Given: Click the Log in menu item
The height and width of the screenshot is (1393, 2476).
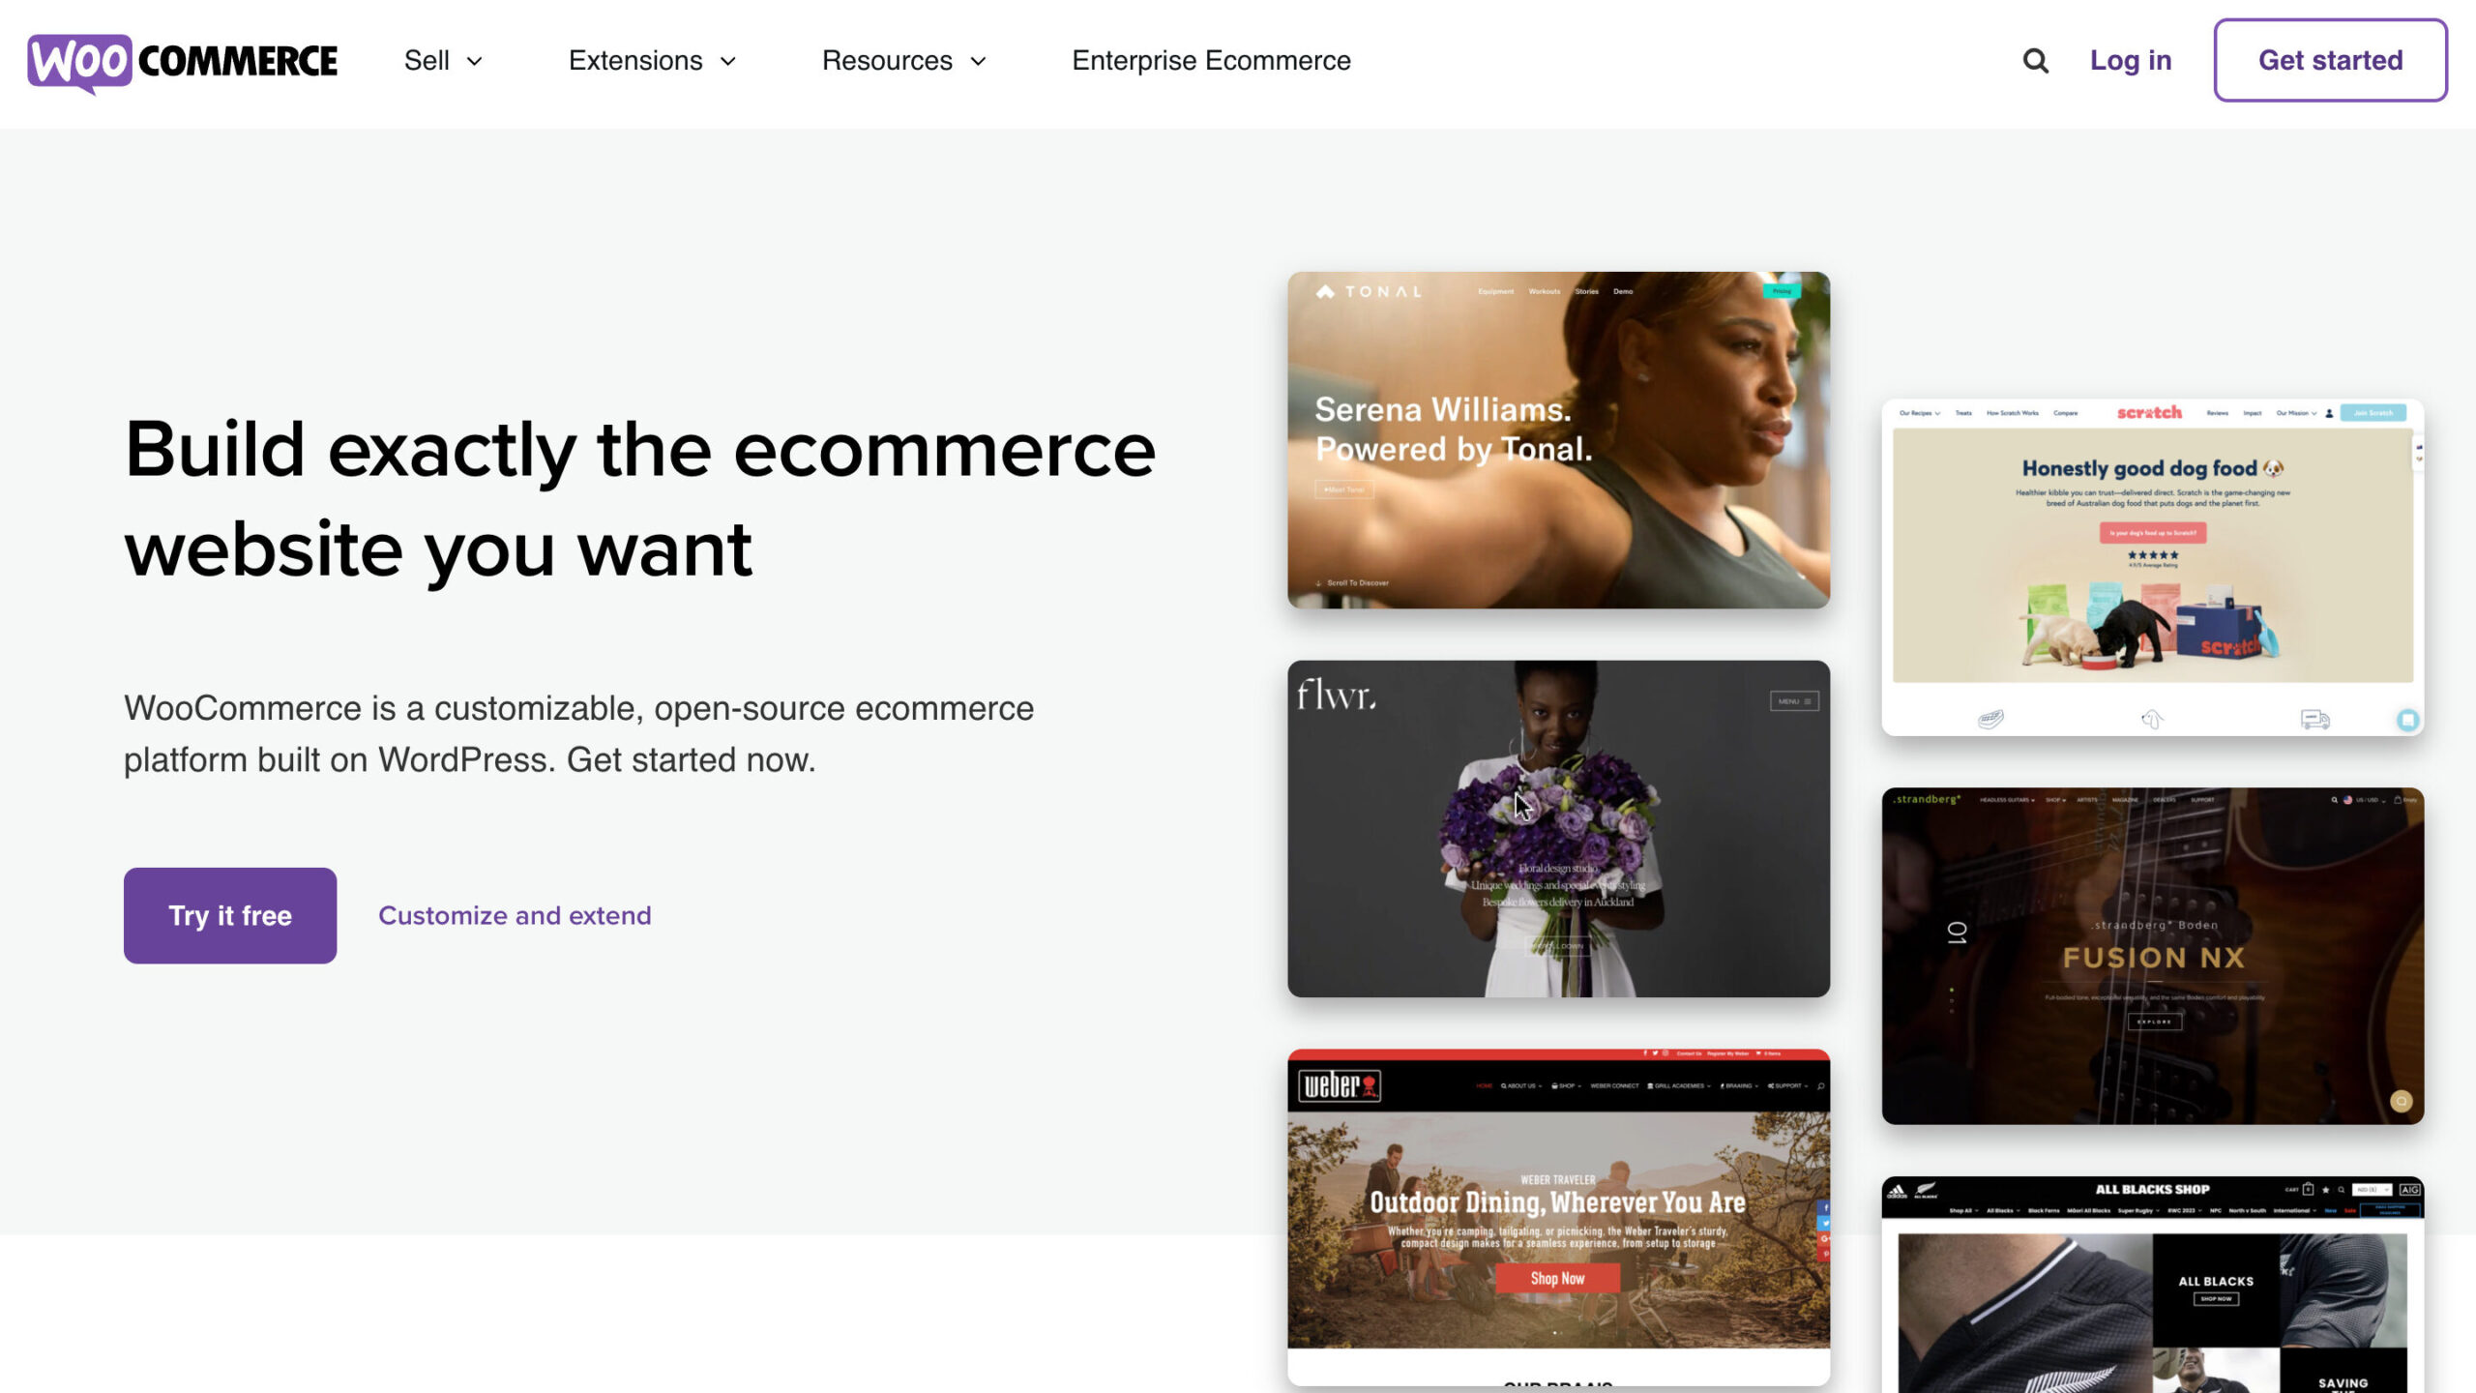Looking at the screenshot, I should [2131, 60].
